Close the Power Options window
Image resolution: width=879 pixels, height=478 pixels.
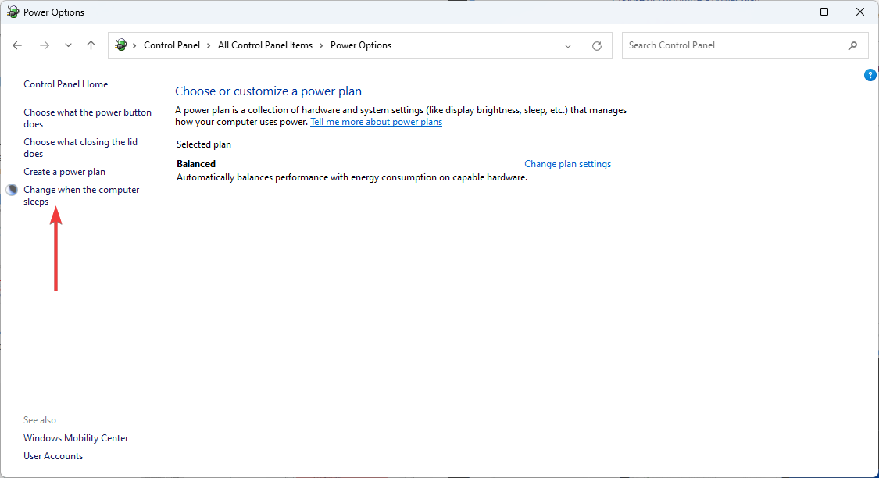click(x=860, y=12)
